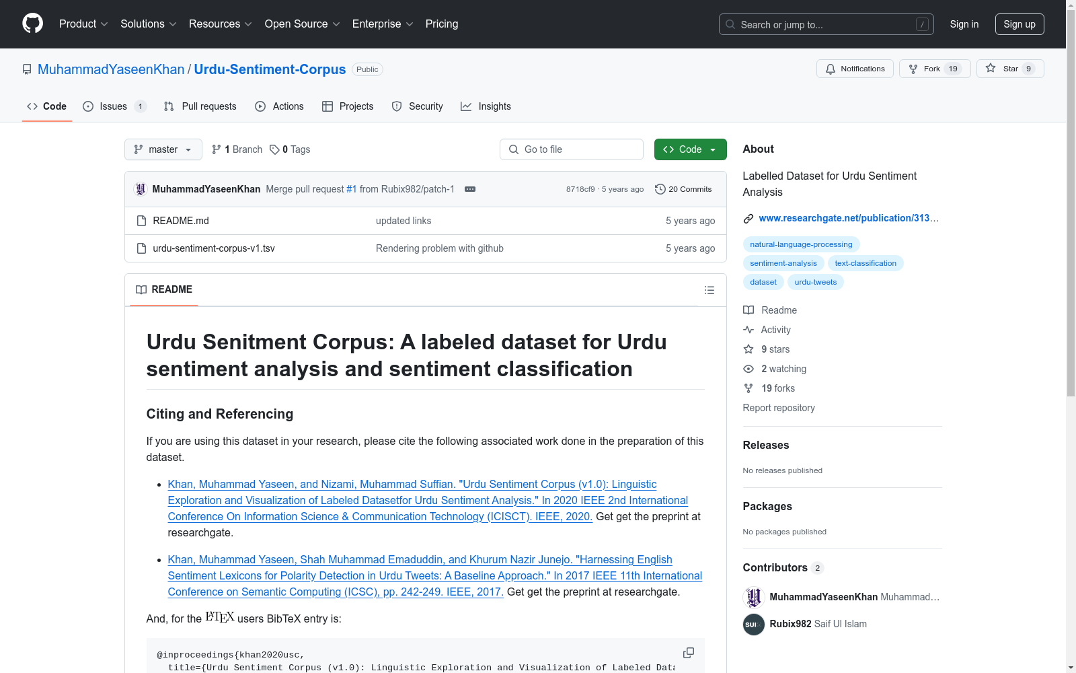Click the branch icon beside 1 Branch
This screenshot has height=673, width=1076.
(217, 149)
